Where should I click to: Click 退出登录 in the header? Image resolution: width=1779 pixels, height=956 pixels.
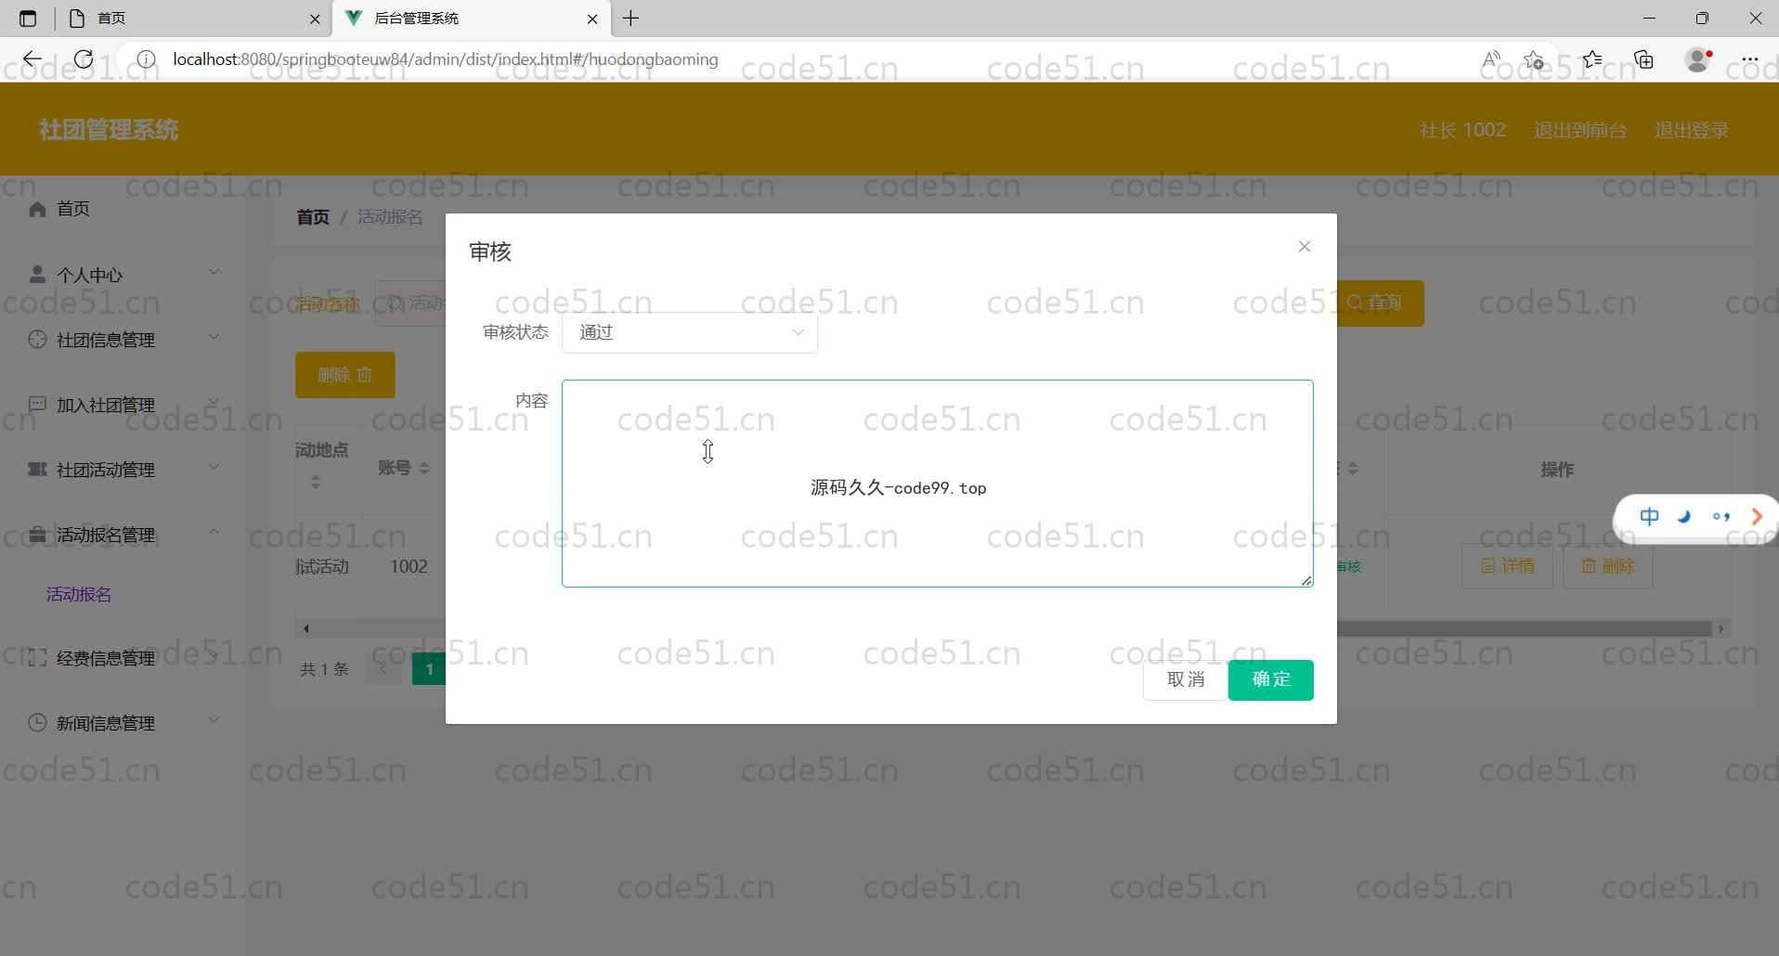pos(1692,130)
